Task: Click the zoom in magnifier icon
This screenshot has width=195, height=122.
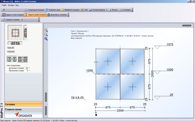Action: 46,30
